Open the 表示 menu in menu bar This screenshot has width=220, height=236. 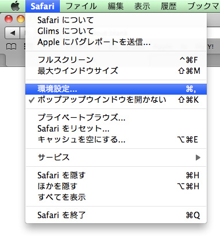coord(142,6)
